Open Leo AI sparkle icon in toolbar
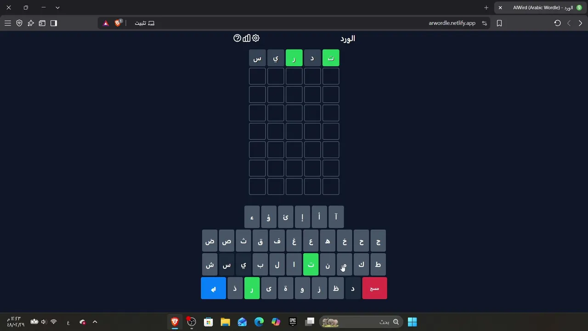Viewport: 588px width, 331px height. pyautogui.click(x=31, y=23)
